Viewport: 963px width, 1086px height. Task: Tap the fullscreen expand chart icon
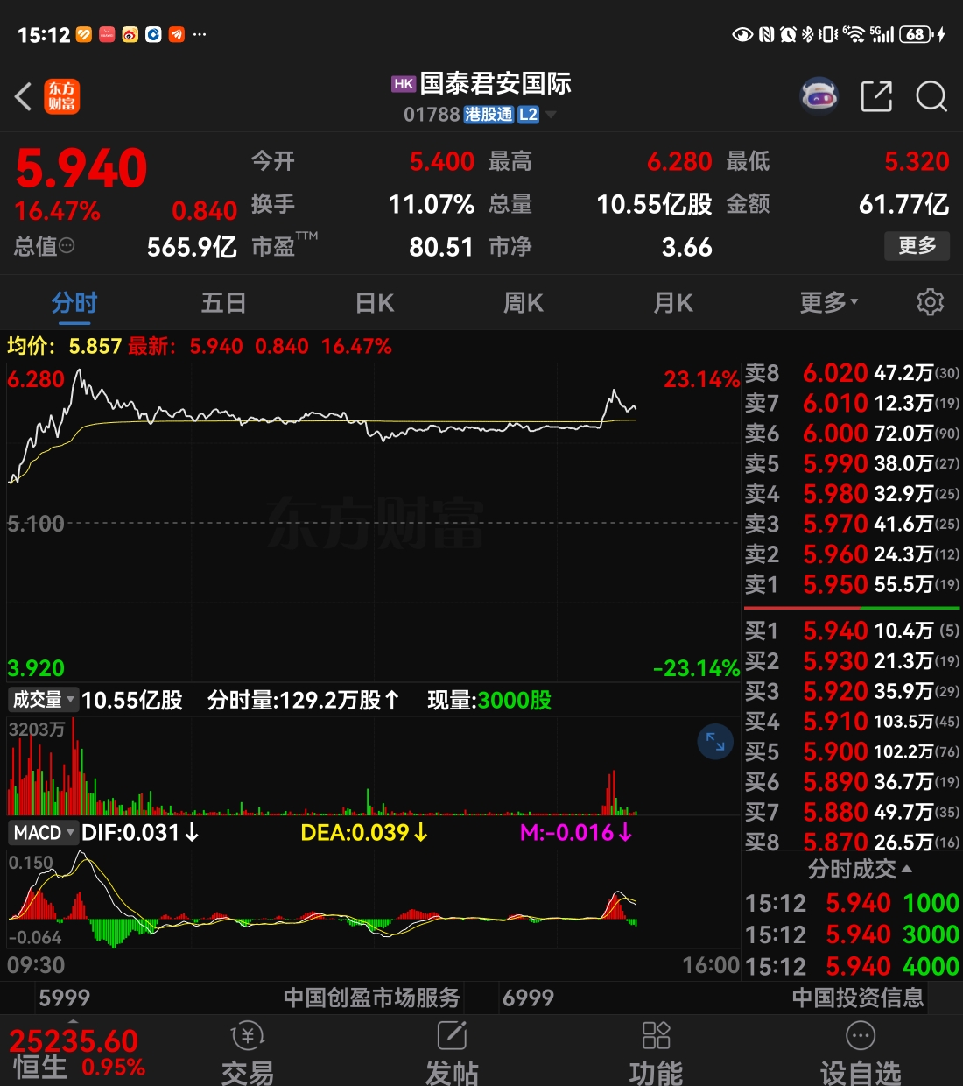coord(715,742)
